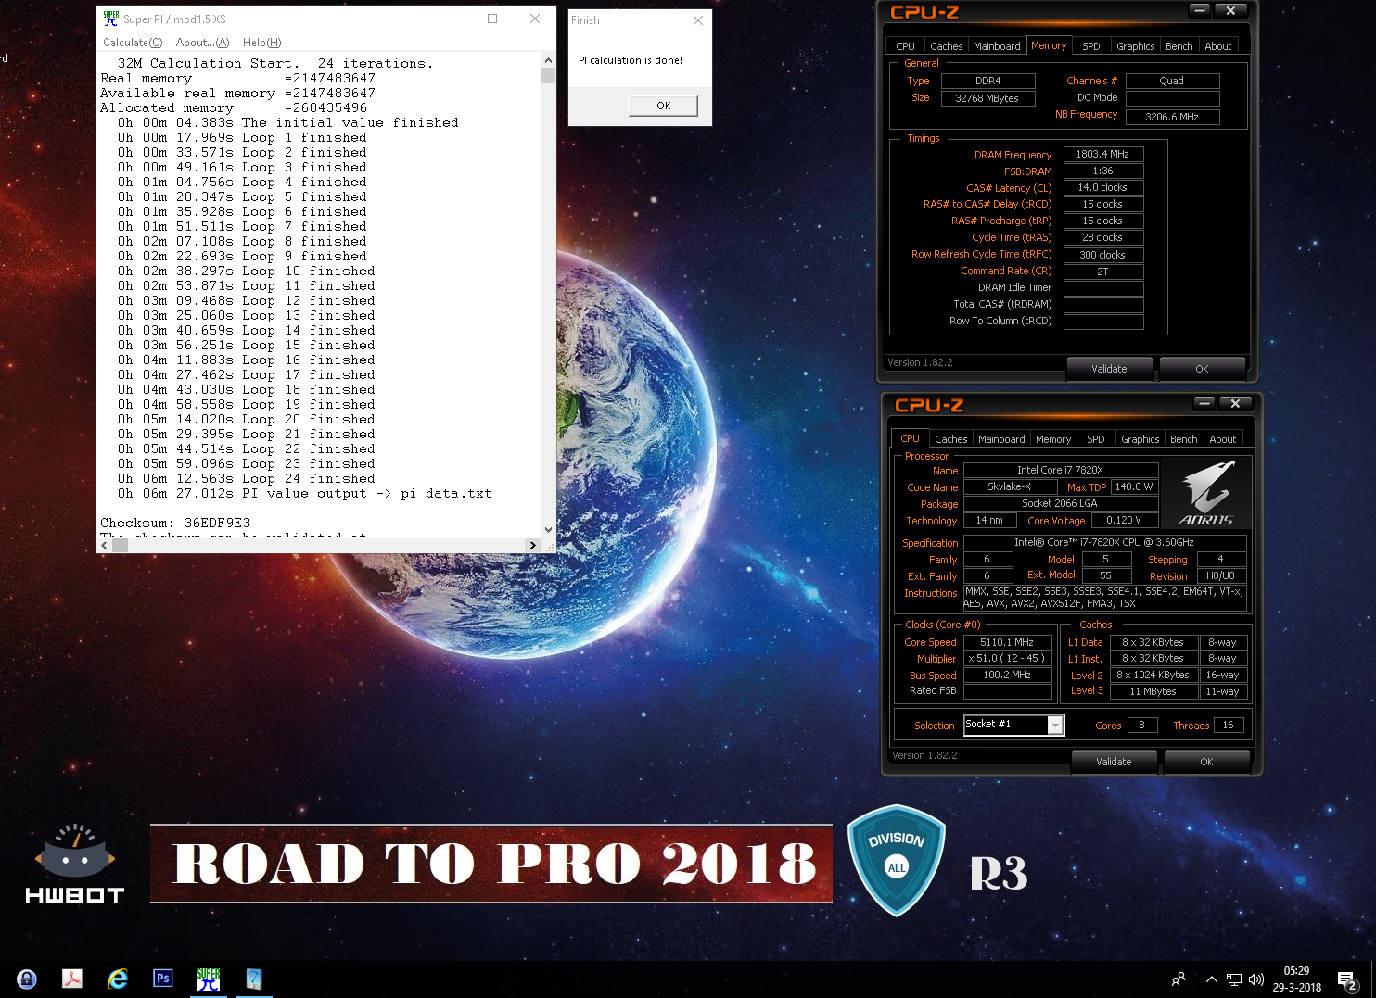Click the Super PI scroll down arrow
The width and height of the screenshot is (1376, 998).
548,531
